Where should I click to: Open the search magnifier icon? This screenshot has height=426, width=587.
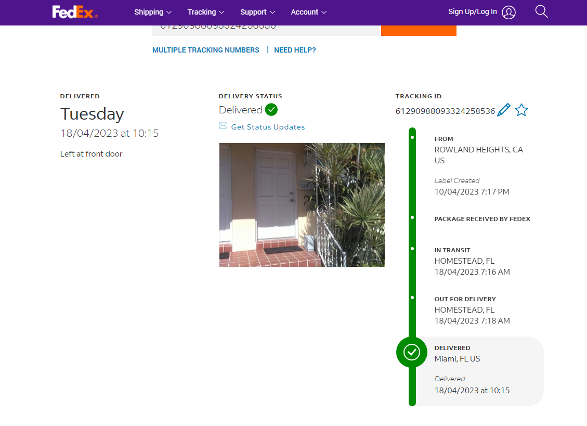(x=541, y=12)
